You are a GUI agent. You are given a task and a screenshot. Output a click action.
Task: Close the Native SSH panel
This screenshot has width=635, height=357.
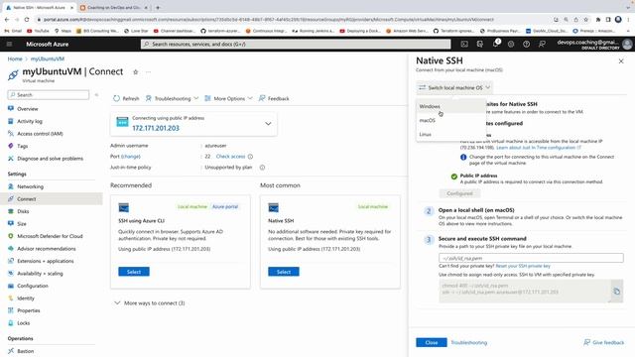pos(621,61)
